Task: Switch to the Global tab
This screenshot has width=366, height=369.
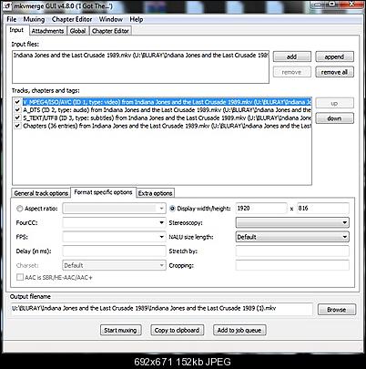Action: click(77, 31)
